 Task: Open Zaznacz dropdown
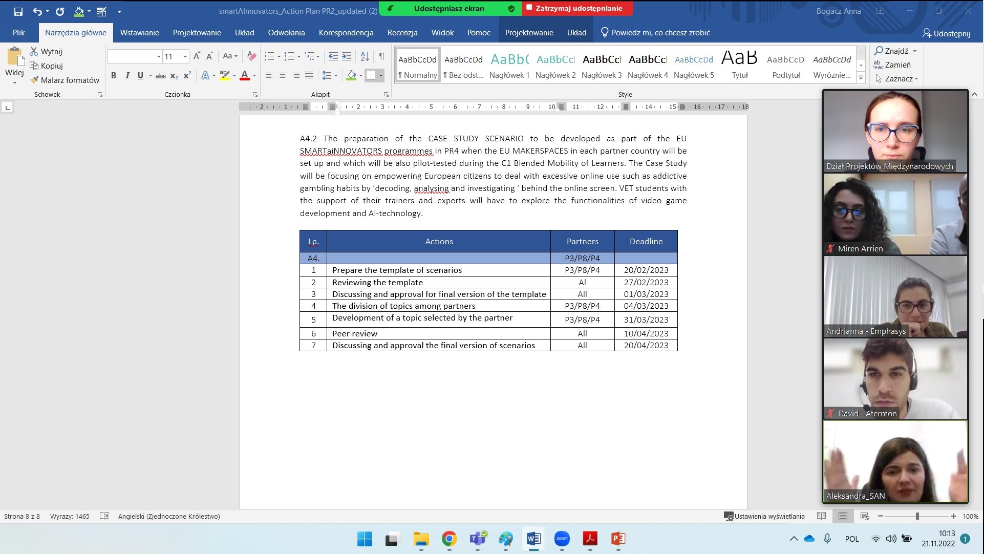click(897, 78)
